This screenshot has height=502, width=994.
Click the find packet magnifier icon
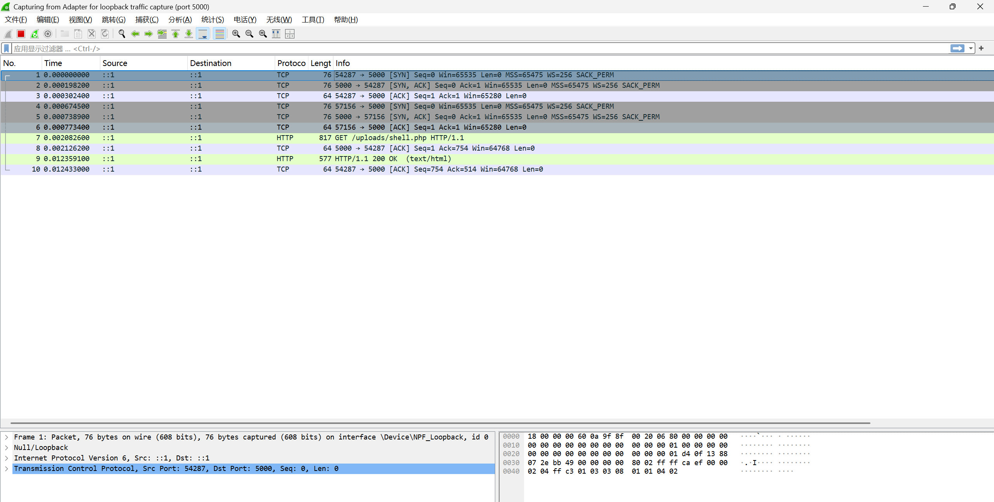pos(122,34)
